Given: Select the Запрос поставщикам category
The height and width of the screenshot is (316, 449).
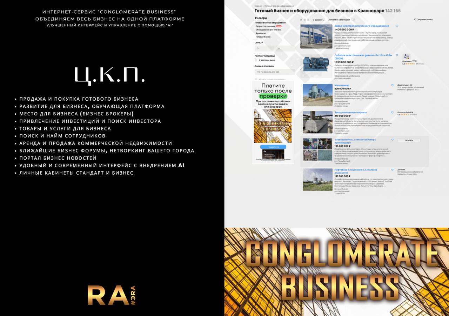Looking at the screenshot, I should tap(266, 26).
